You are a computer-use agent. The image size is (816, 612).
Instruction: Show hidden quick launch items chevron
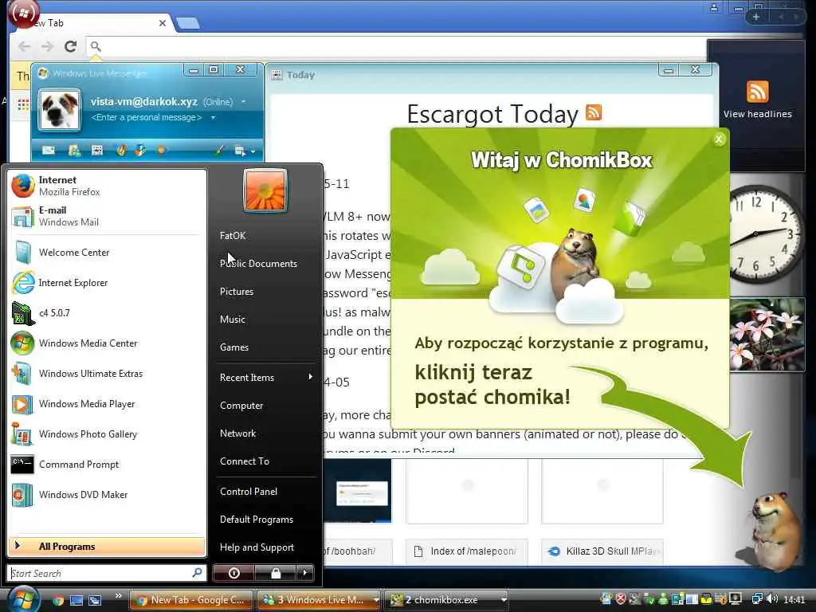coord(118,596)
